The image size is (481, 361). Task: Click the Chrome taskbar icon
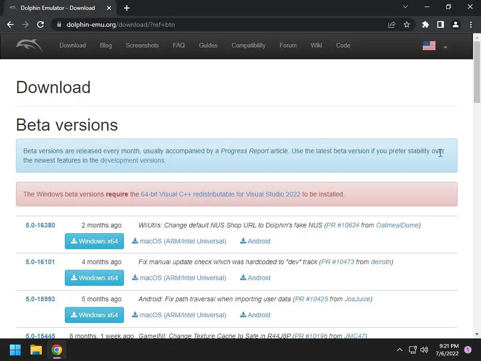click(57, 350)
